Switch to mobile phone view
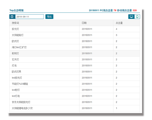Screen dimensions: 152x120 tap(137, 17)
